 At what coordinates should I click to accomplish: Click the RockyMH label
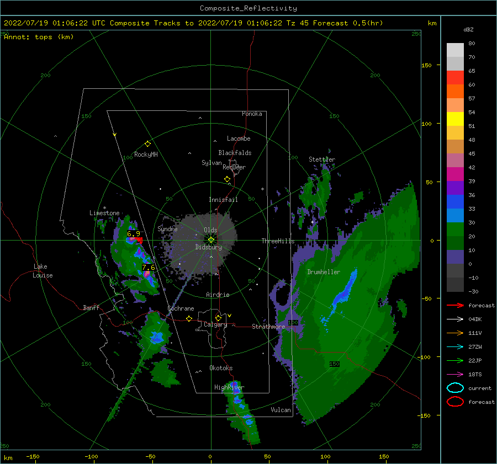(146, 154)
